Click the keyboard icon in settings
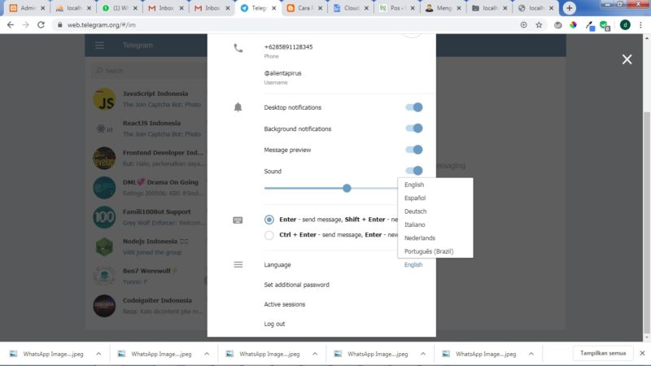Viewport: 651px width, 366px height. click(238, 220)
